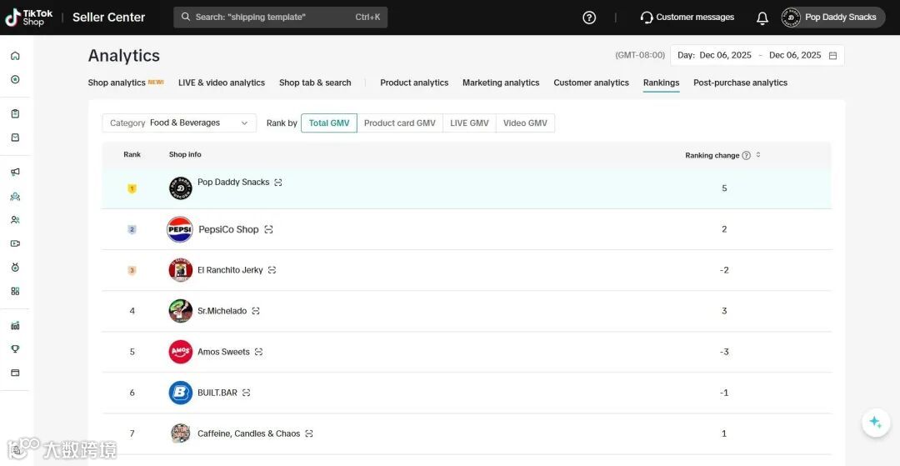Click the Pepsi shop logo thumbnail
900x466 pixels.
[180, 229]
